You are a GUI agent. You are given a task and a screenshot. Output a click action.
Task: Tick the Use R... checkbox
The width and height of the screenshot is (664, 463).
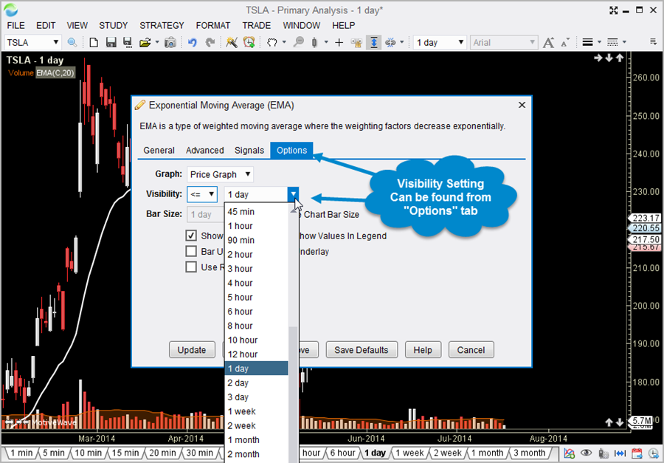[x=191, y=267]
